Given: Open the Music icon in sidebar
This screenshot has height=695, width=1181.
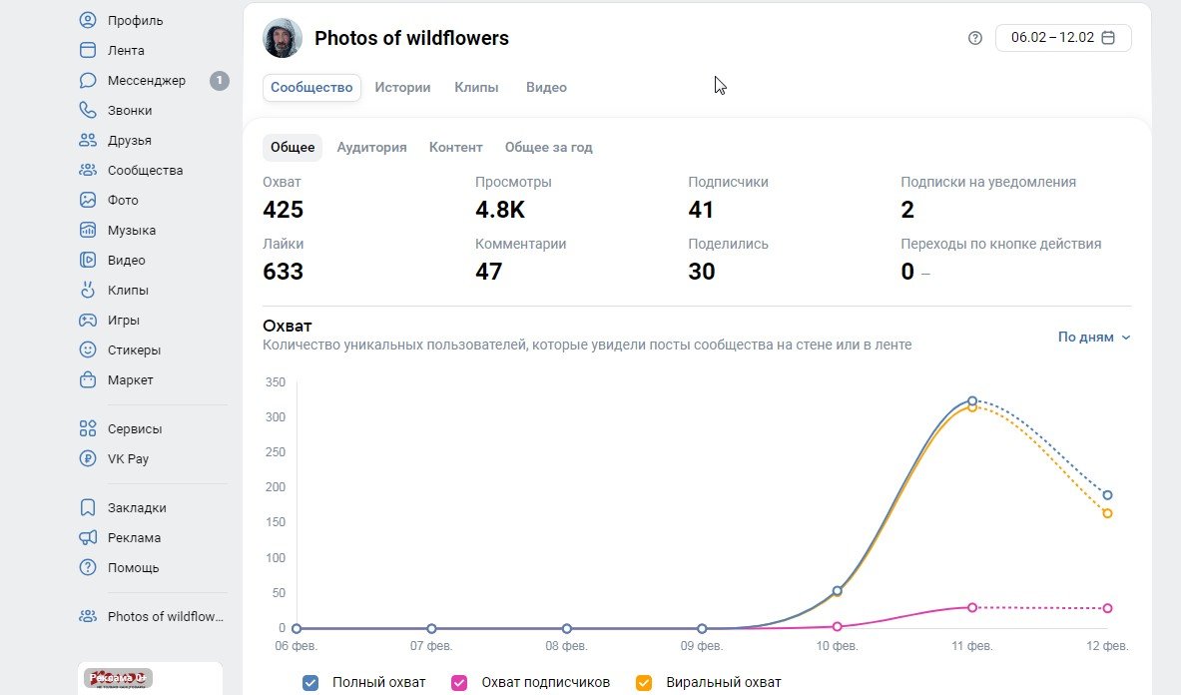Looking at the screenshot, I should 88,231.
